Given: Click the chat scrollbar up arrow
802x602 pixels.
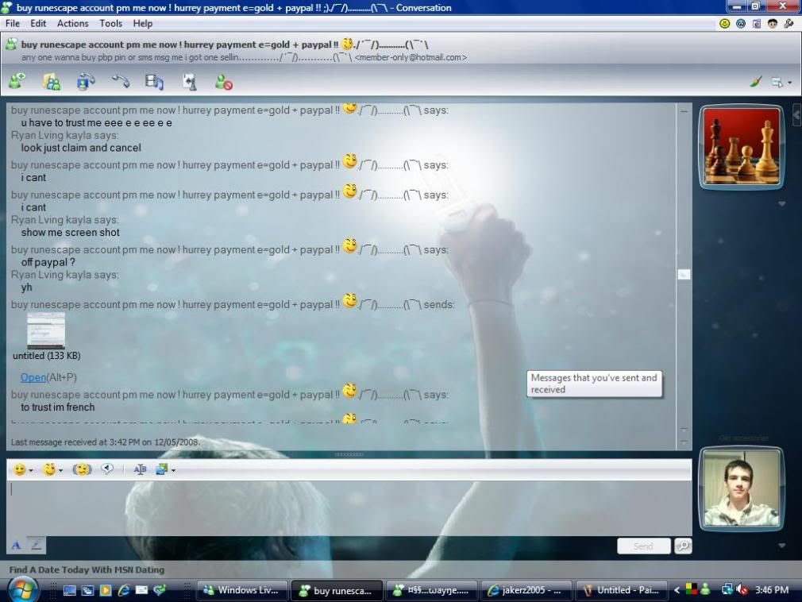Looking at the screenshot, I should click(x=684, y=110).
